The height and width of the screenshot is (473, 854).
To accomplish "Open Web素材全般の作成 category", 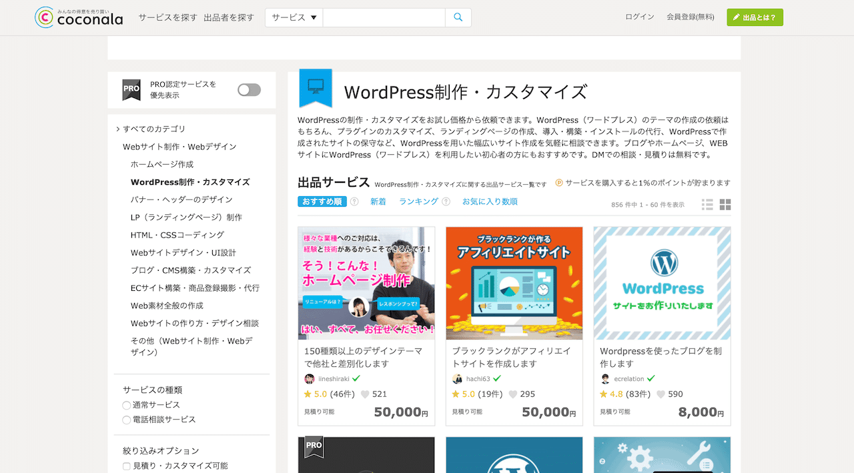I will (167, 306).
